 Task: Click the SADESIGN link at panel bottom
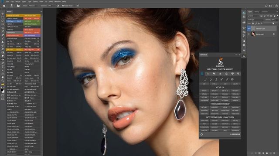tap(235, 134)
